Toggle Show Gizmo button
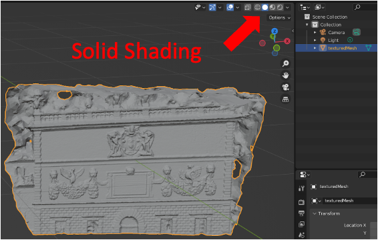Viewport: 378px width, 240px height. point(212,7)
